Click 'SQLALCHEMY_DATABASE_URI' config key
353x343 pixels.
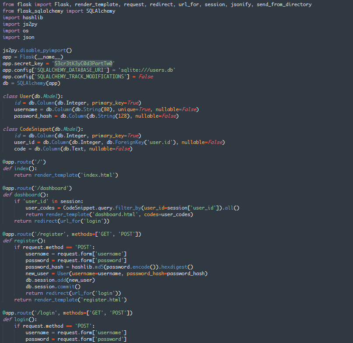(x=70, y=70)
